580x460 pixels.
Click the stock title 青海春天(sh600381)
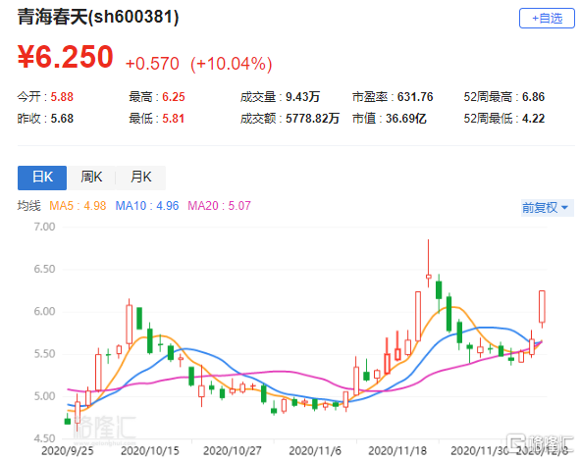[x=98, y=17]
